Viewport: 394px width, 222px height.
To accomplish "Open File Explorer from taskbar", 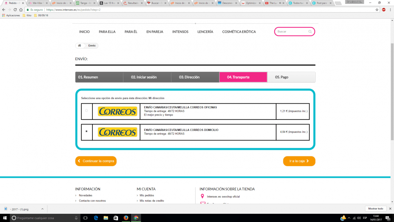I will [106, 218].
